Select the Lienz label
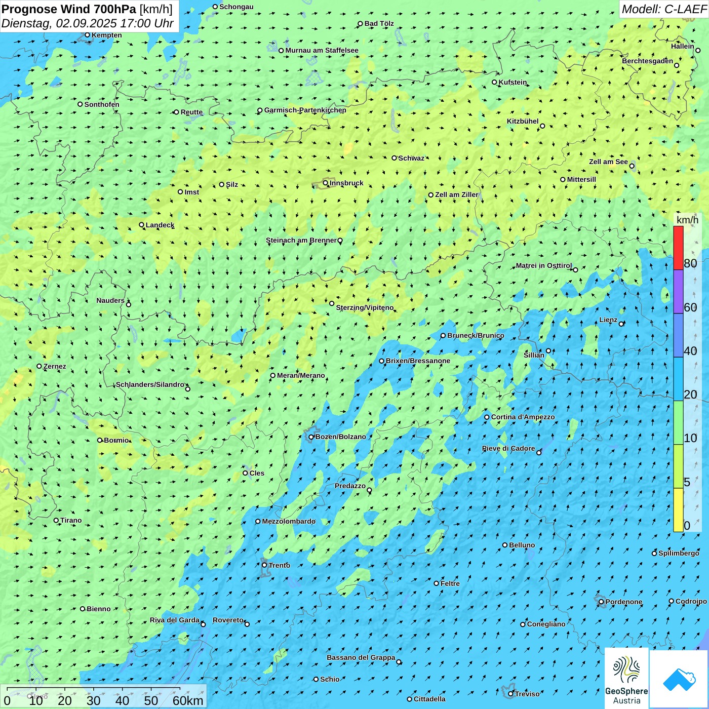This screenshot has width=709, height=709. [608, 320]
